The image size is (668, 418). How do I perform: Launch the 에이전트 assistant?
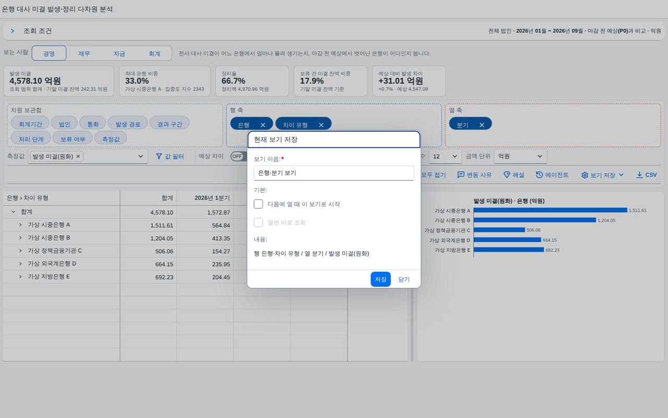click(552, 175)
